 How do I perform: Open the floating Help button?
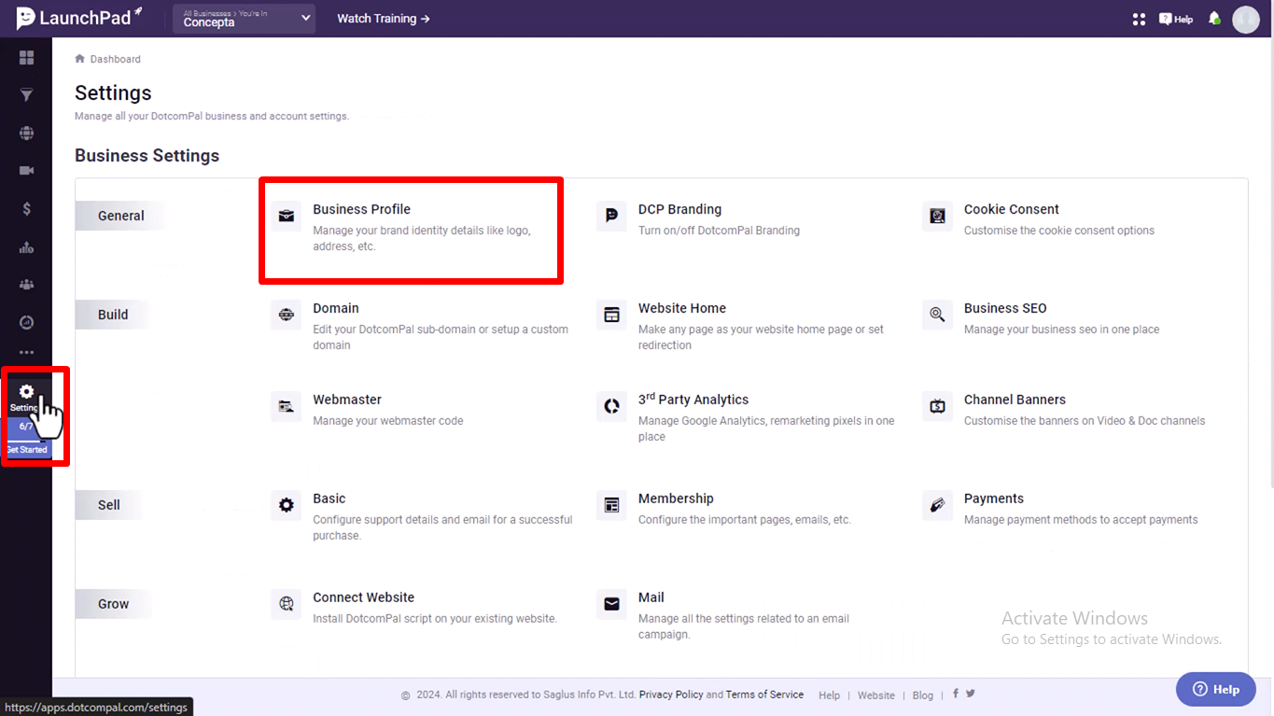tap(1216, 690)
